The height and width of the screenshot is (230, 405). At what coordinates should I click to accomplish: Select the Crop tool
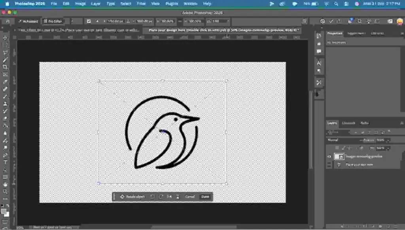[5, 67]
